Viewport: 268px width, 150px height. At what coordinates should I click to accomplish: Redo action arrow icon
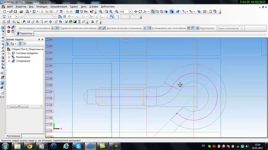[x=72, y=12]
